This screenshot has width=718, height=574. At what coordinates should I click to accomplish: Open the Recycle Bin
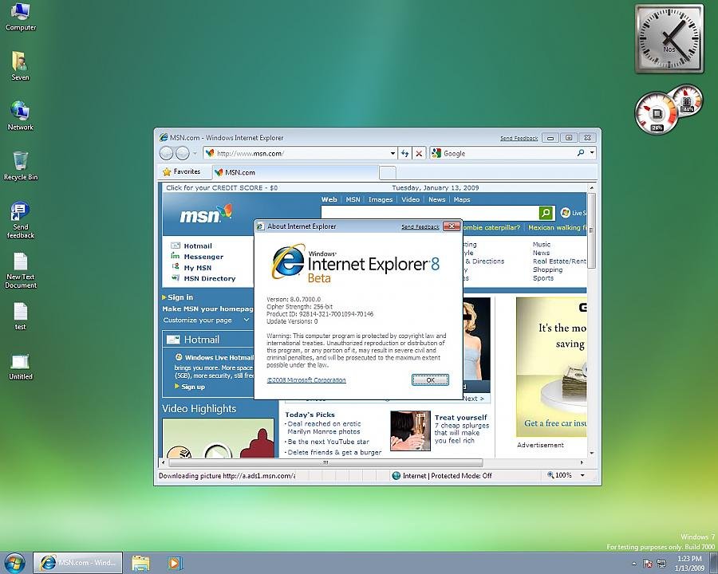coord(20,165)
